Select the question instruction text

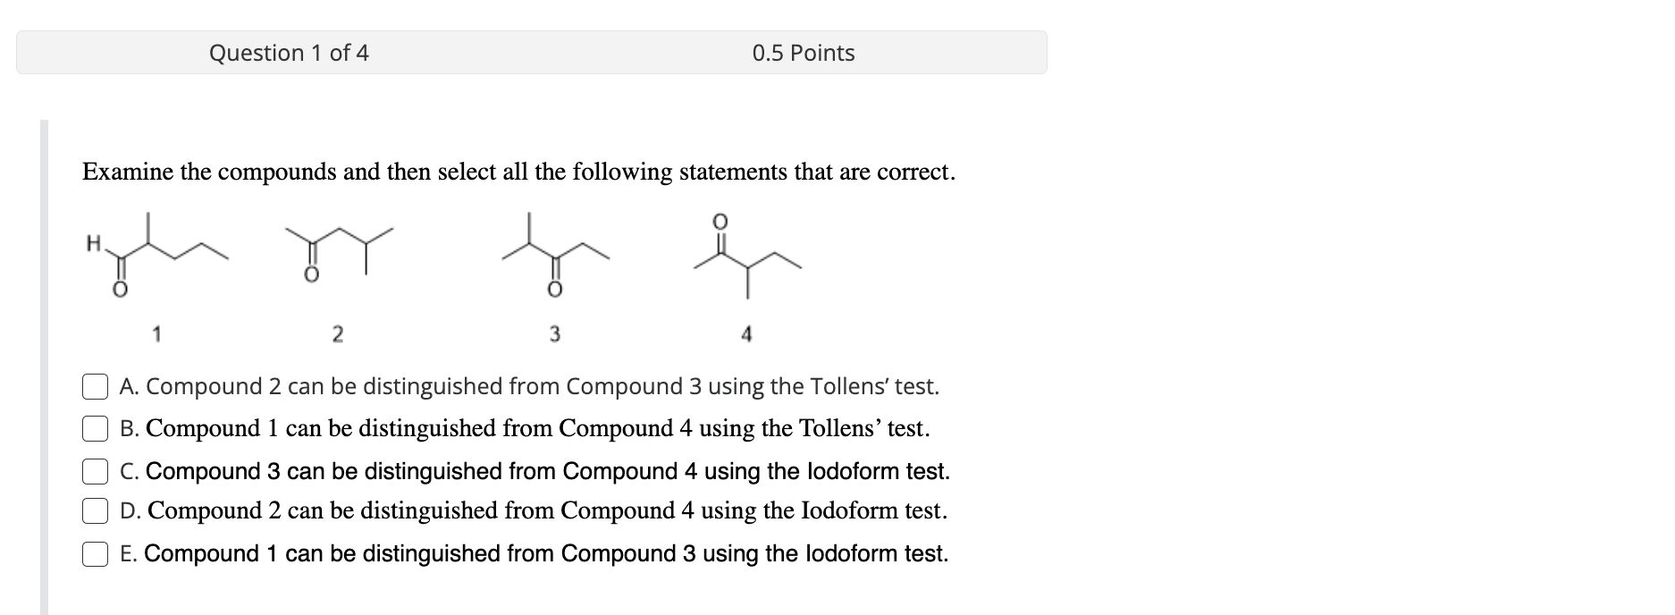519,171
